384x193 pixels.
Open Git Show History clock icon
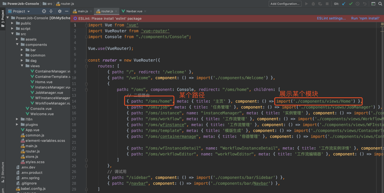(358, 4)
